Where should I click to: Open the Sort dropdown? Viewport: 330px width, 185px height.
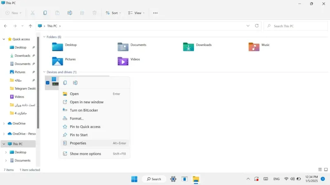click(x=113, y=13)
